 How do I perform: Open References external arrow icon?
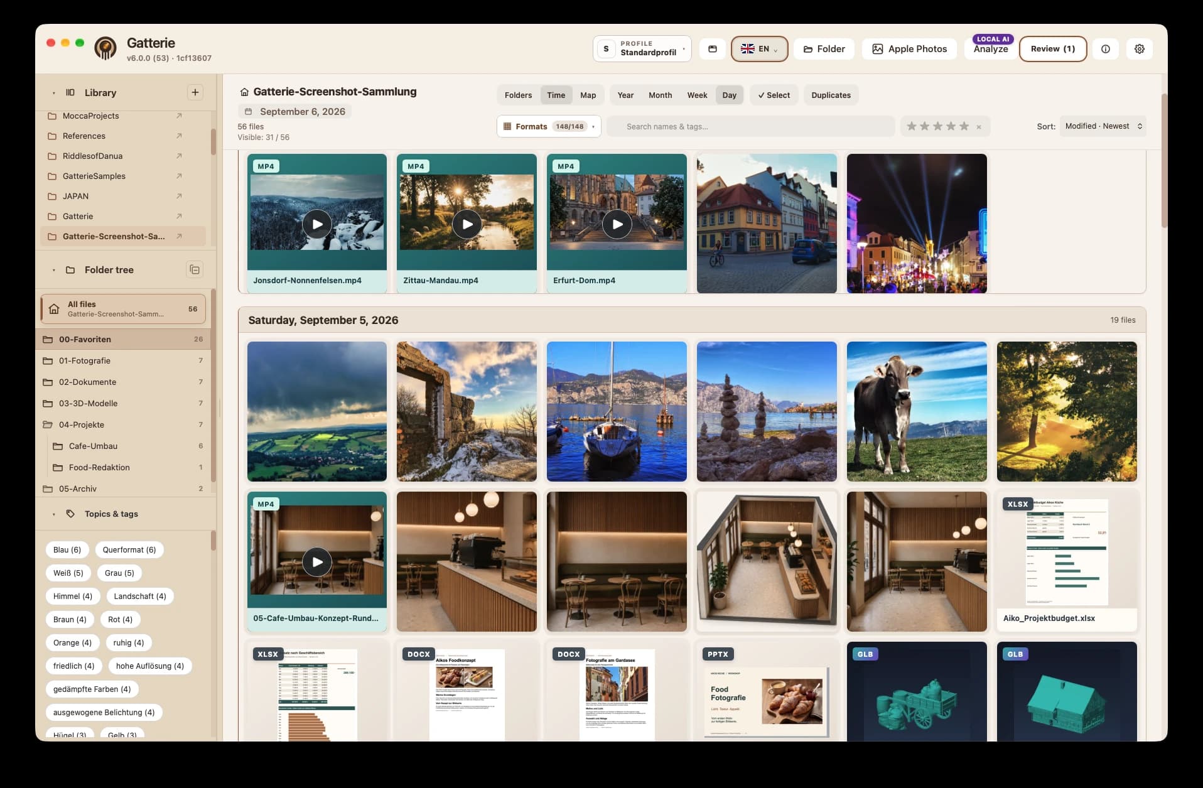tap(179, 136)
